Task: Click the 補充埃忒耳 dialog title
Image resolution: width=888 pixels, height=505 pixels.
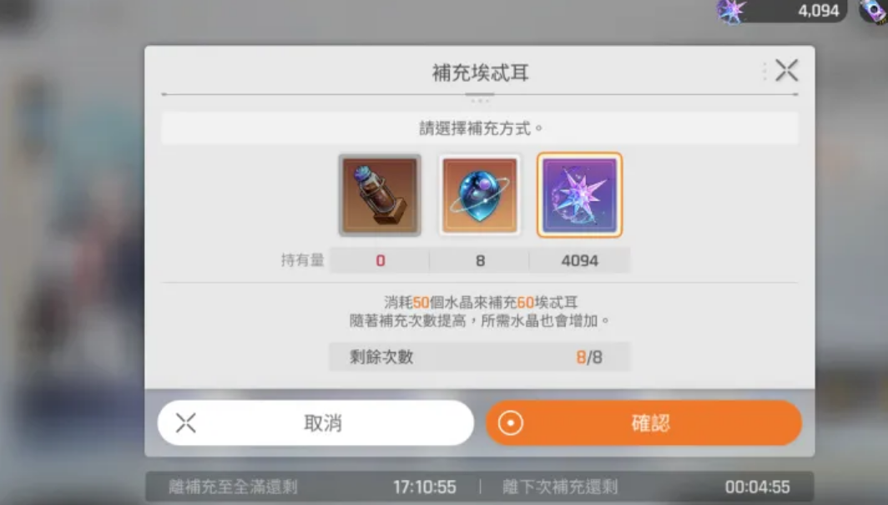Action: click(480, 73)
